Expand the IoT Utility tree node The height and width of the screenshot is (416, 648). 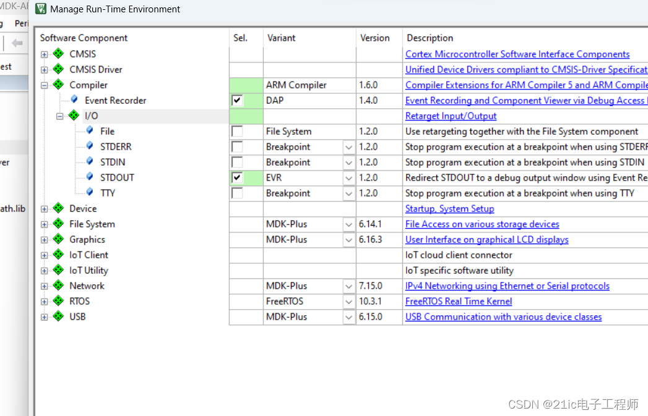(x=44, y=271)
